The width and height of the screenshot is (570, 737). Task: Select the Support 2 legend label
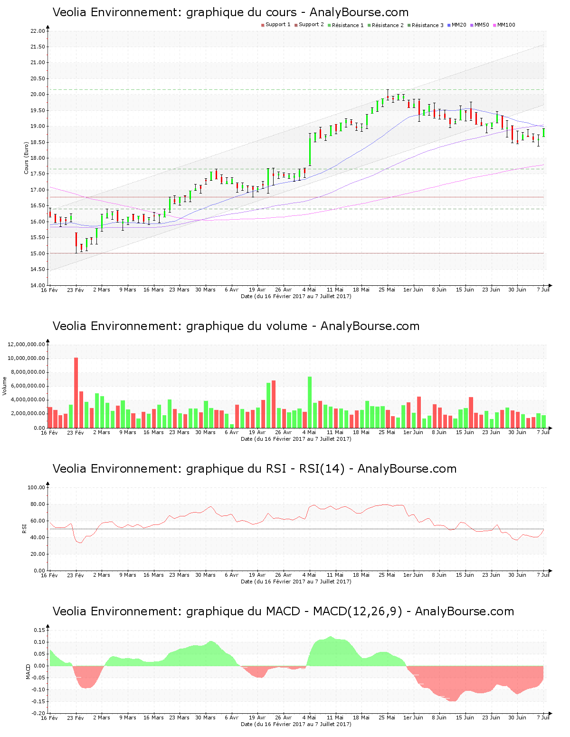tap(311, 25)
